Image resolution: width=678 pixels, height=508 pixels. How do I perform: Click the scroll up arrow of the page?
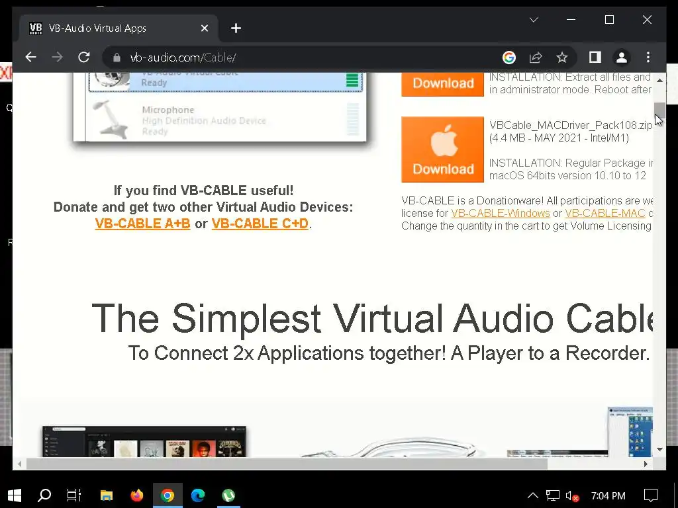(659, 80)
